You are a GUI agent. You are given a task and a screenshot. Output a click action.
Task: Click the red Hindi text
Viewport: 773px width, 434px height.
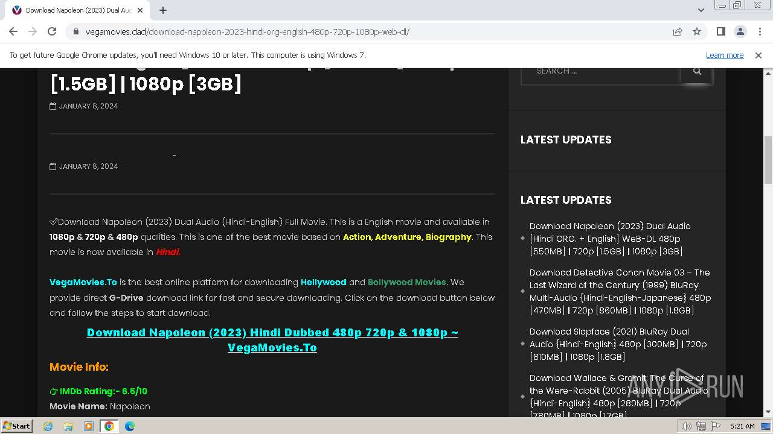tap(168, 252)
